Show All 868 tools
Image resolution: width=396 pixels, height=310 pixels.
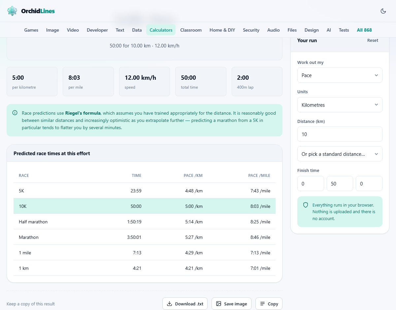pos(364,30)
